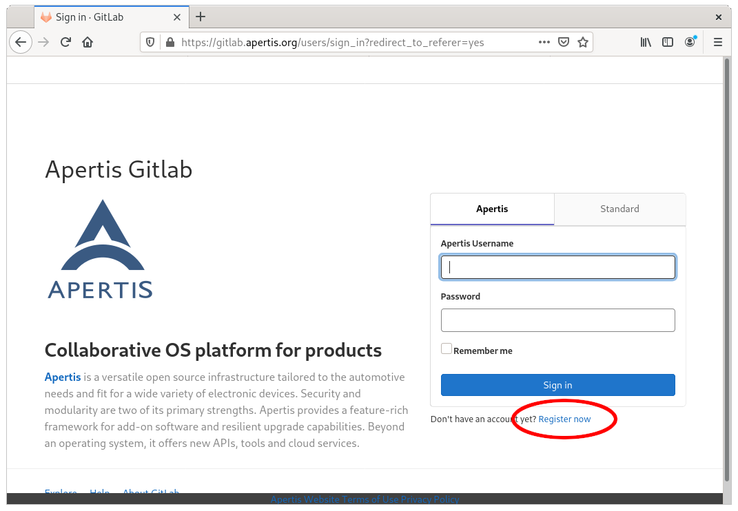The width and height of the screenshot is (738, 511).
Task: Close the Sign in · GitLab tab
Action: coord(177,17)
